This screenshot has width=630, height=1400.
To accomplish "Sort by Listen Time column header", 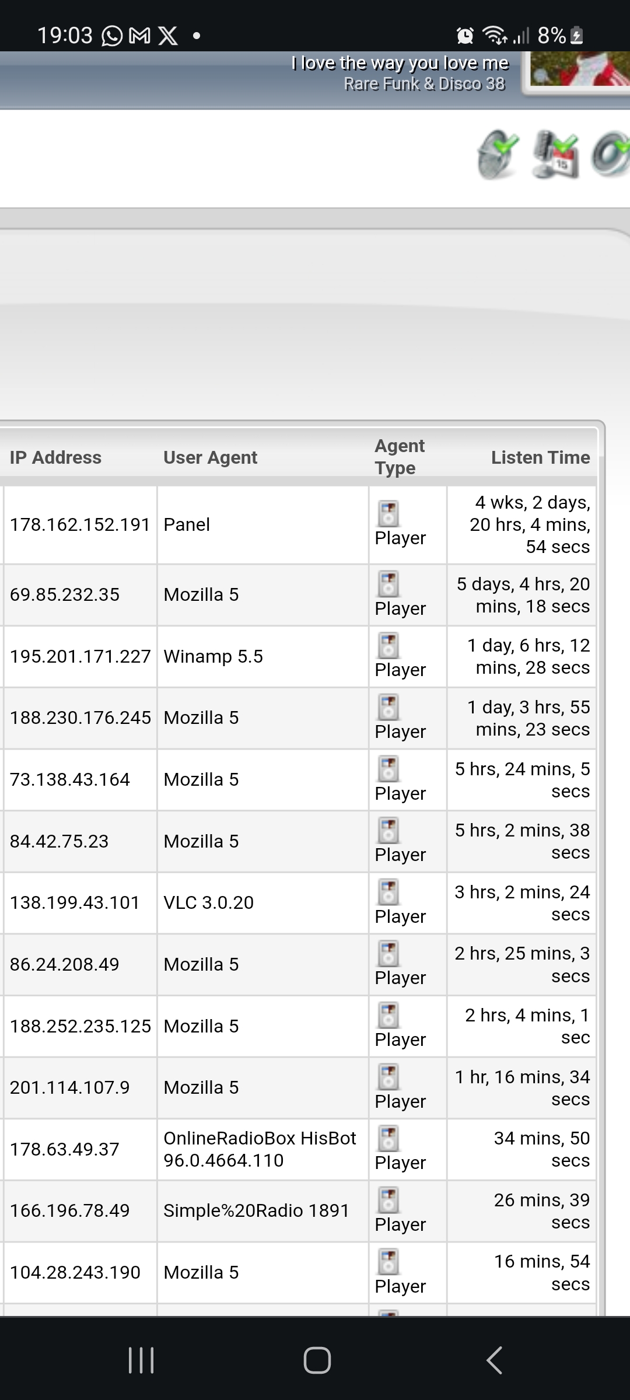I will tap(540, 457).
